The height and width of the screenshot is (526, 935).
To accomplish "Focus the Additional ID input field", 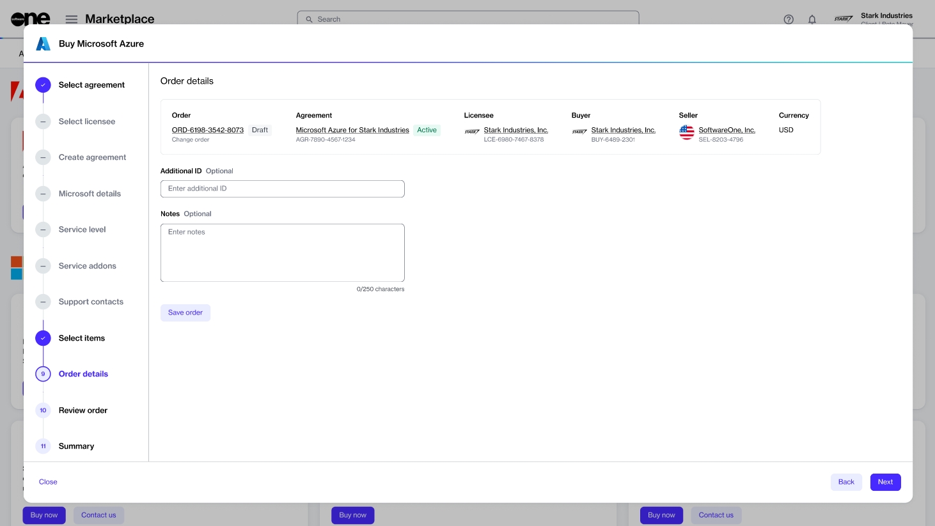I will click(282, 189).
